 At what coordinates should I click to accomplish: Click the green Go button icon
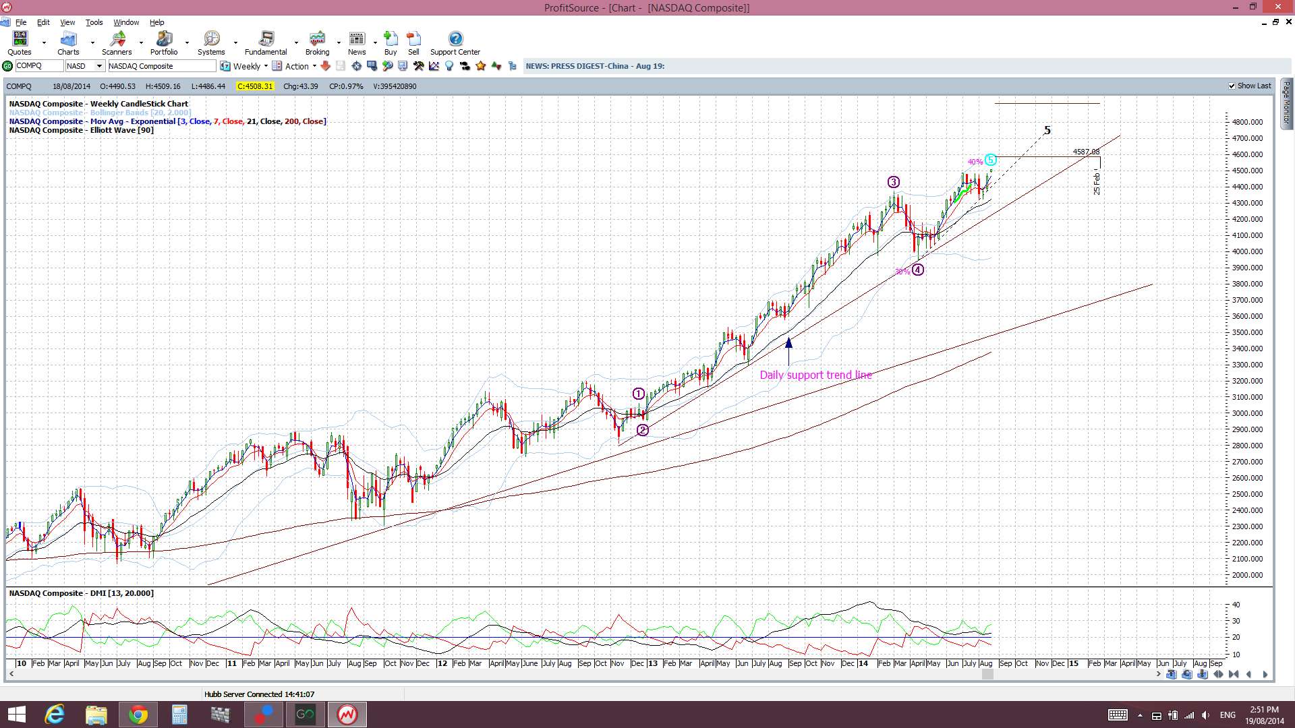coord(7,66)
